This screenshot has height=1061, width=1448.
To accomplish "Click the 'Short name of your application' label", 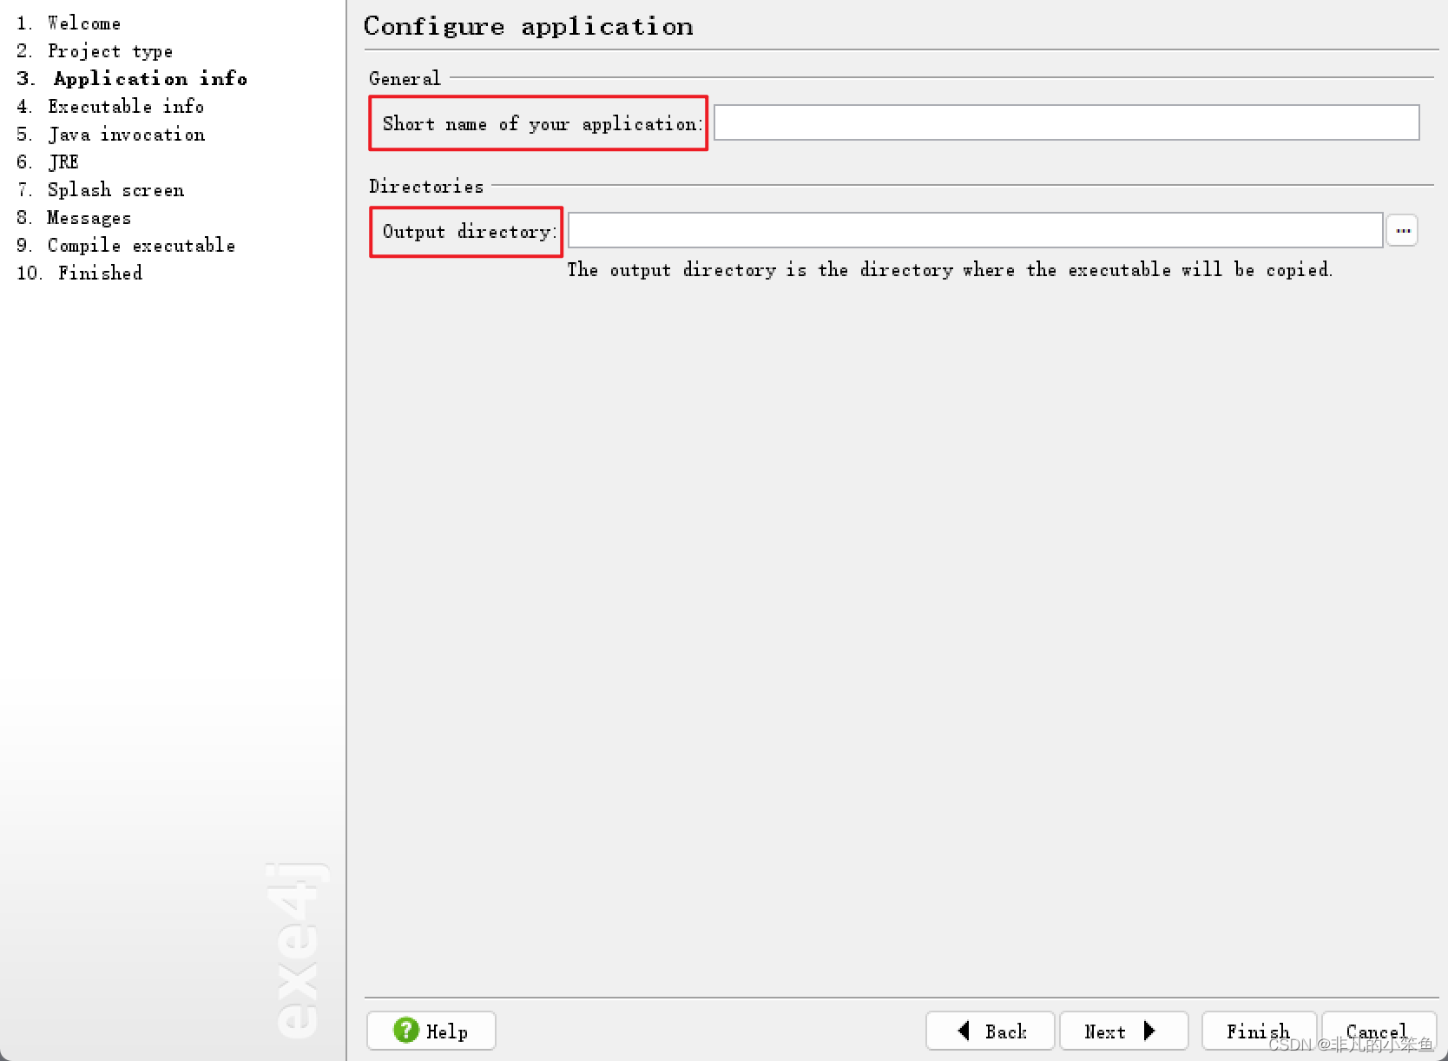I will 543,124.
